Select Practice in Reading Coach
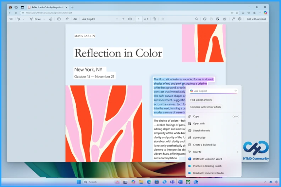 214,166
